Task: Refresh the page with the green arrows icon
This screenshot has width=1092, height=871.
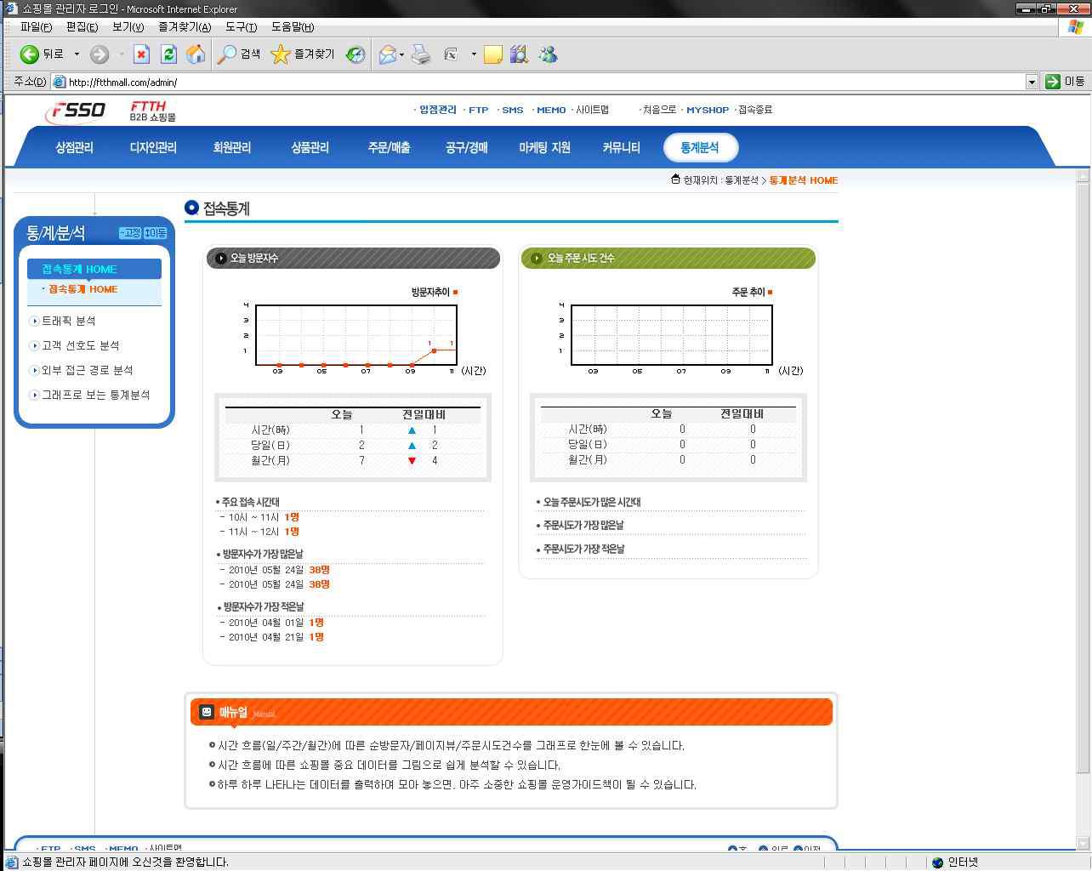Action: (x=168, y=54)
